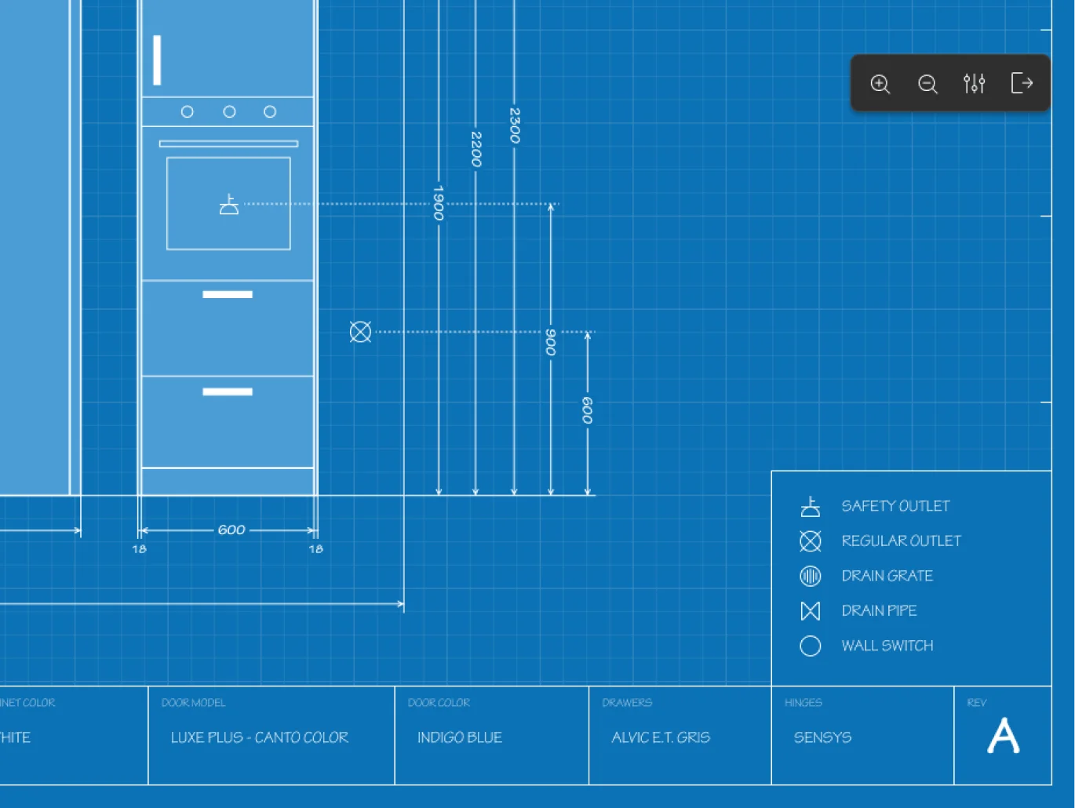1075x808 pixels.
Task: Click the middle oven control knob
Action: (x=229, y=112)
